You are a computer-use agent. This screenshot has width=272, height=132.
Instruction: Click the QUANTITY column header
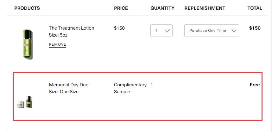162,8
